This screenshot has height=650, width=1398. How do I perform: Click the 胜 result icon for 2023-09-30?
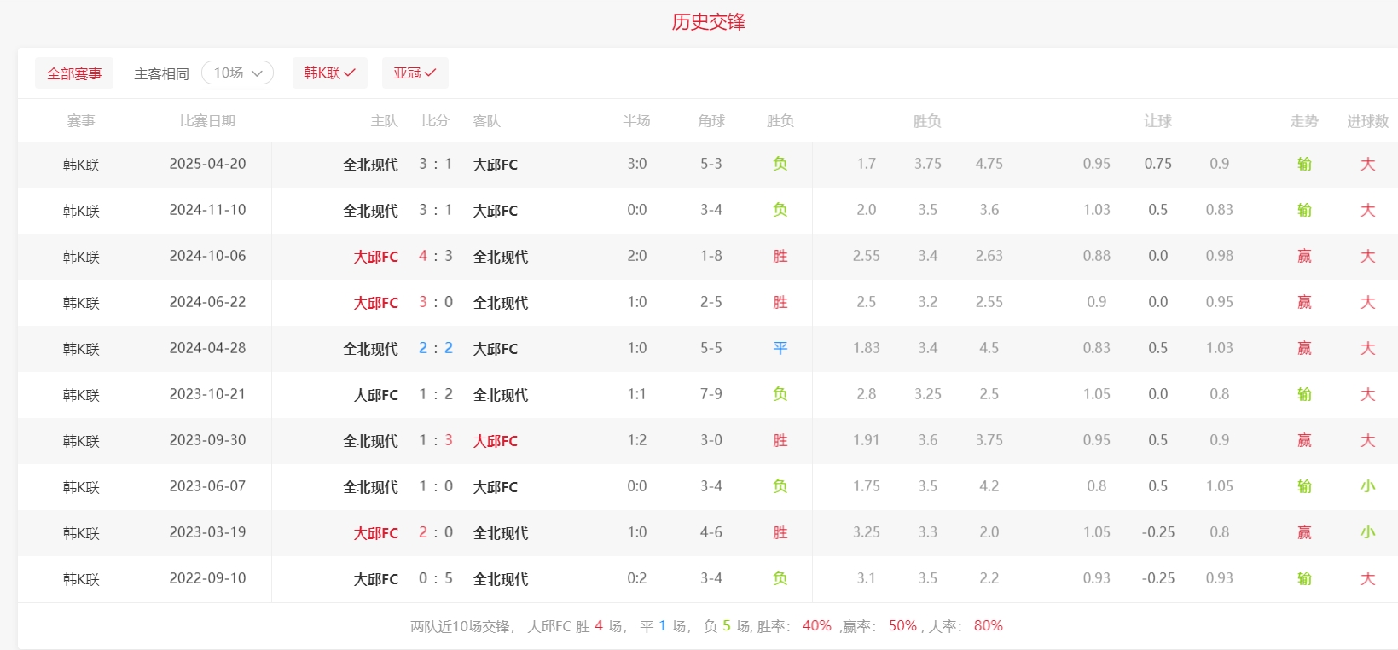(780, 440)
